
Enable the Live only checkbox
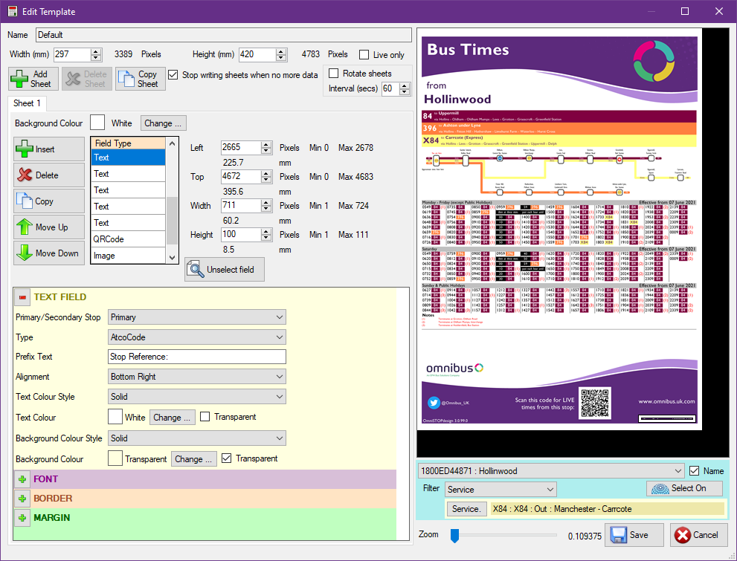364,55
